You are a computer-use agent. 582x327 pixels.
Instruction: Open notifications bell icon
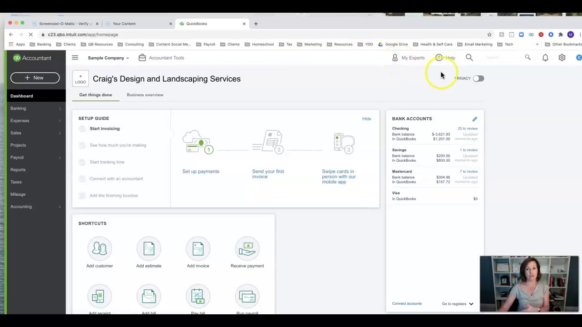(545, 58)
